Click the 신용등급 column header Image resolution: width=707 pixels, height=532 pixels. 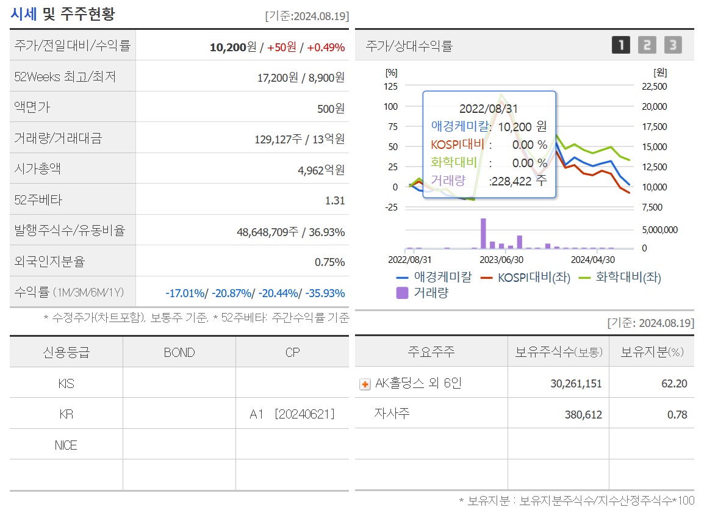(66, 352)
